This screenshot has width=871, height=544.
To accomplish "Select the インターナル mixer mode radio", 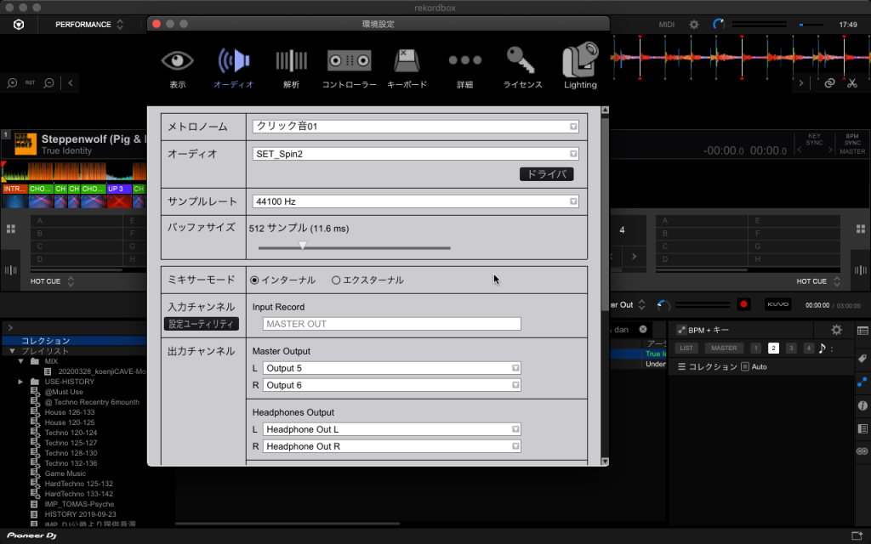I will coord(254,280).
